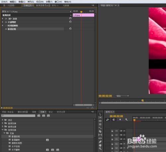
Task: Select the 摄像机视图 effect in list
Action: [17, 143]
